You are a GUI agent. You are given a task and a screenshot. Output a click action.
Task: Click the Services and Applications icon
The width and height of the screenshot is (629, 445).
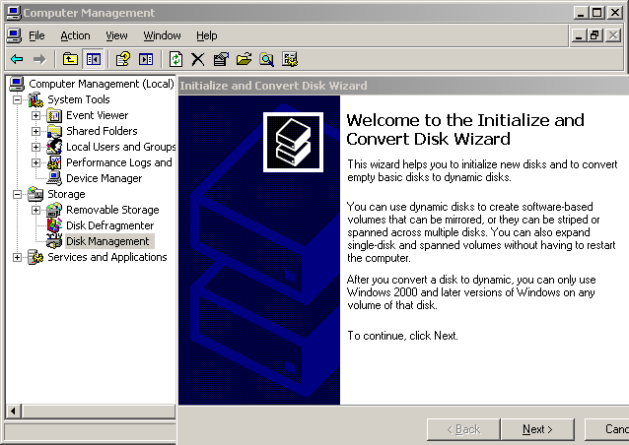pos(35,257)
